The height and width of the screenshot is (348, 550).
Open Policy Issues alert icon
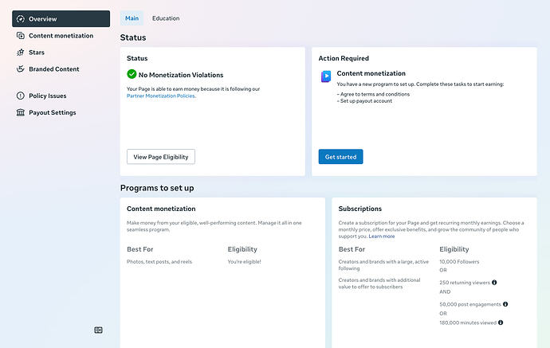coord(21,96)
